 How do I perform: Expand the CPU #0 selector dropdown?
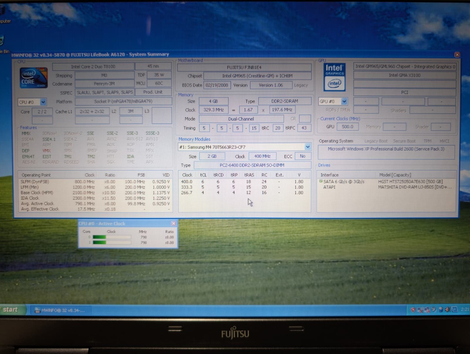pyautogui.click(x=43, y=102)
